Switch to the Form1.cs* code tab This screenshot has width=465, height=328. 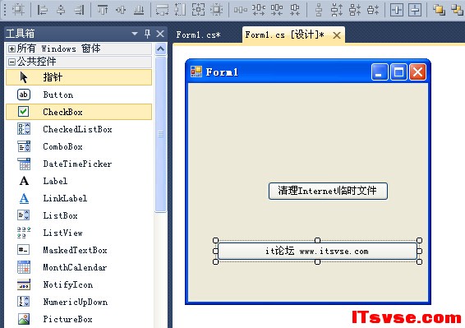click(198, 35)
